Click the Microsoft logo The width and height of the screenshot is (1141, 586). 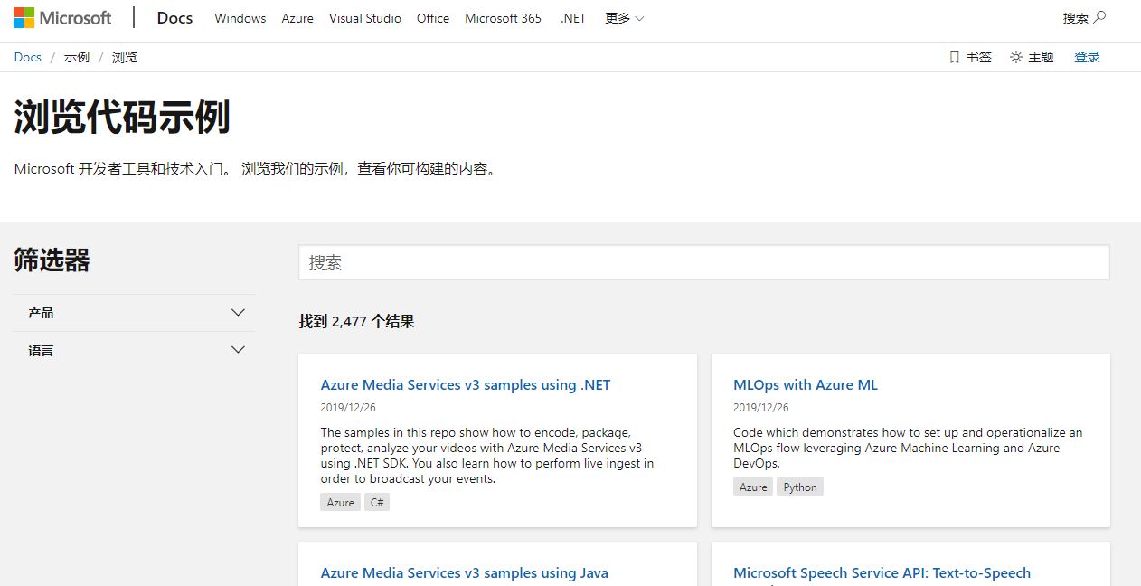[x=62, y=18]
